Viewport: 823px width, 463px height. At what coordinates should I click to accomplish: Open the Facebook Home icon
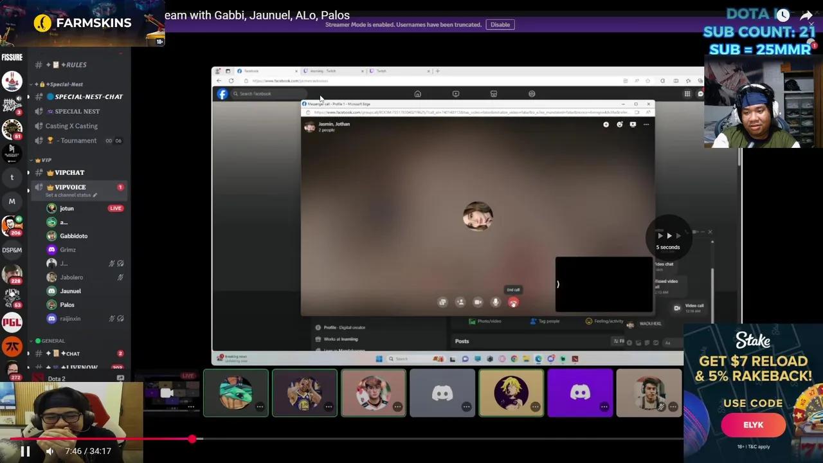click(x=417, y=94)
